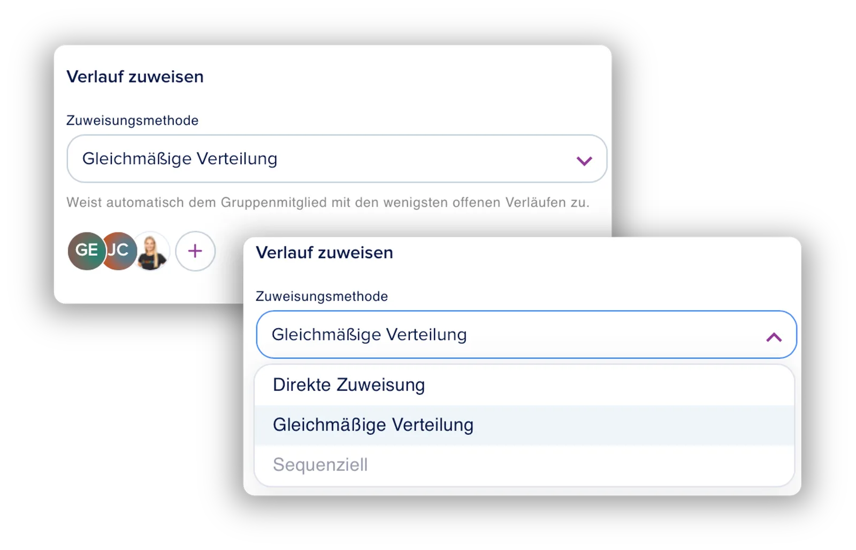Click the blue-outlined open dropdown field

click(526, 335)
